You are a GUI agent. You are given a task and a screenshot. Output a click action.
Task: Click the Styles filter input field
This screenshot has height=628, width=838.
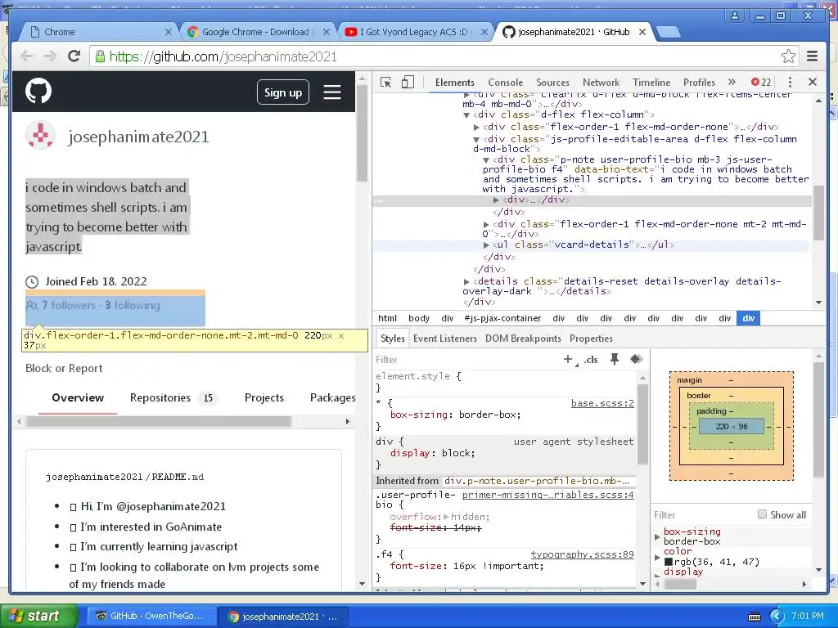click(x=465, y=360)
